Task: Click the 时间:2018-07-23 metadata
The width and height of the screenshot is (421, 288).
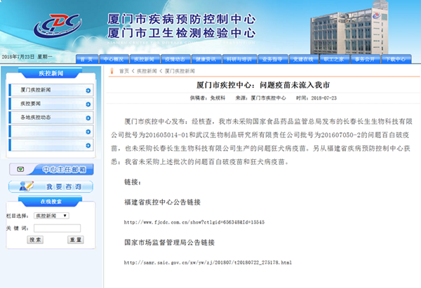Action: point(316,98)
